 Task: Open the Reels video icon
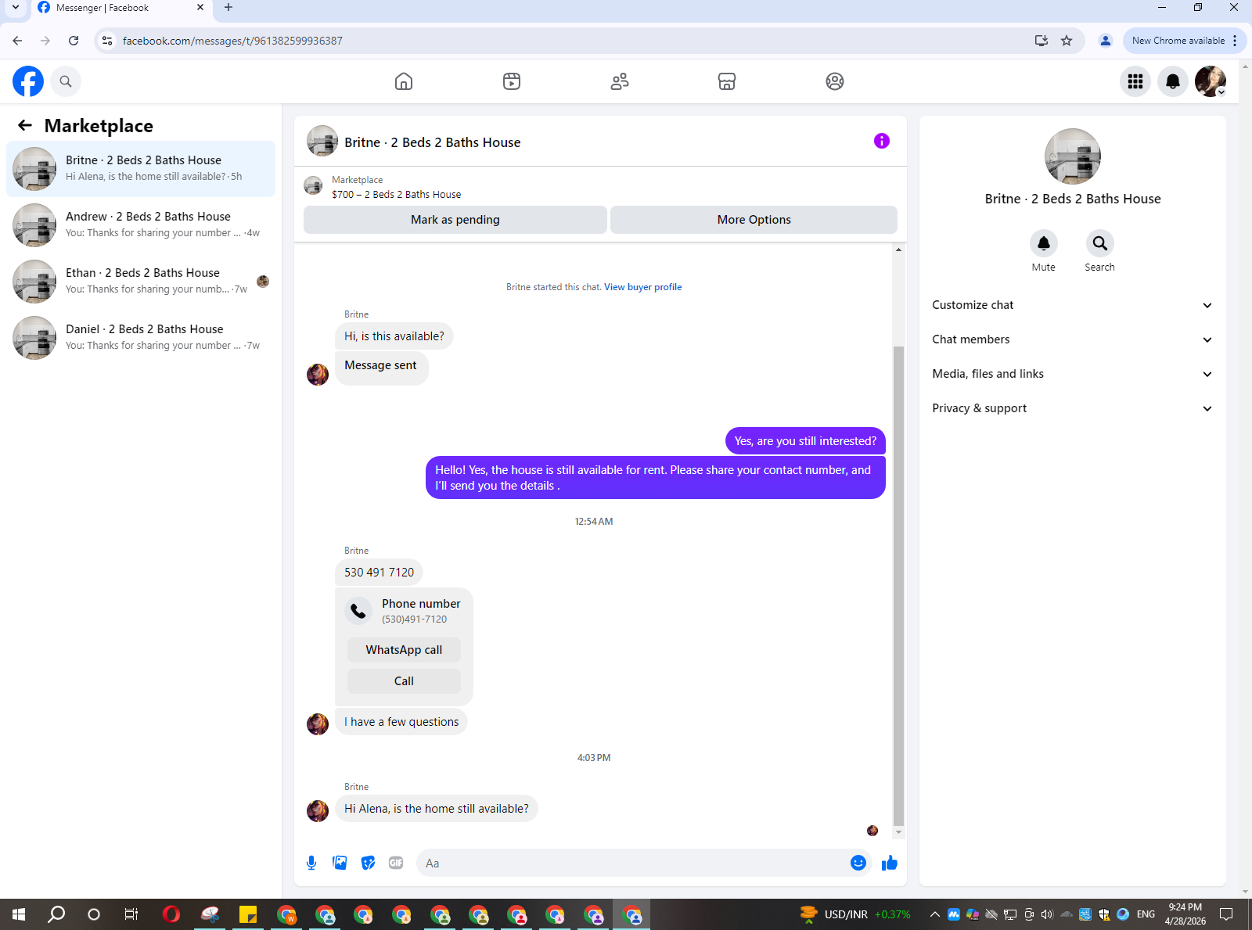tap(512, 81)
